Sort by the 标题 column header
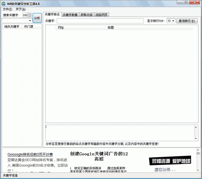 click(149, 27)
